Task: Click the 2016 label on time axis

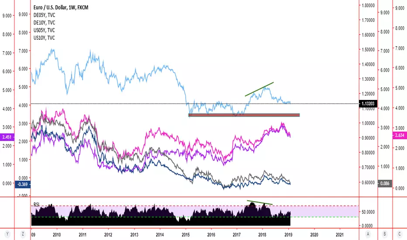Action: coord(211,235)
